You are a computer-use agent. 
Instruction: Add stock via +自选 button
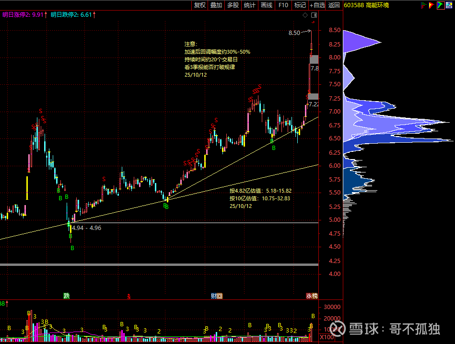tap(317, 5)
